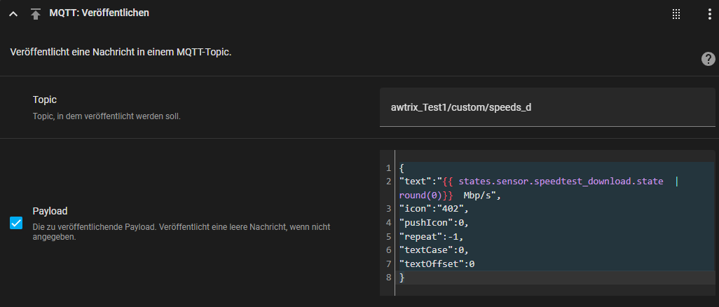Click the line number 5 in gutter

click(x=388, y=236)
